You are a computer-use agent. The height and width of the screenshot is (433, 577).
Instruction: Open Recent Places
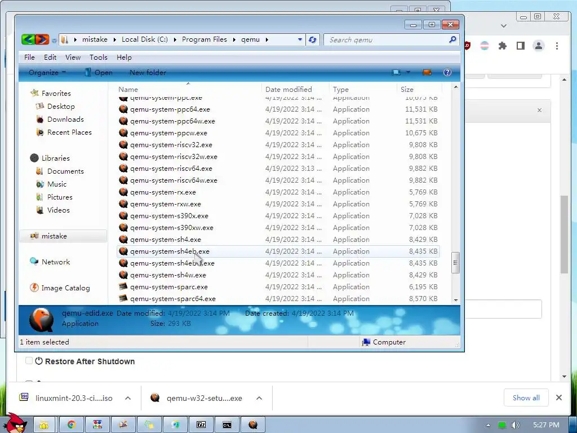69,132
